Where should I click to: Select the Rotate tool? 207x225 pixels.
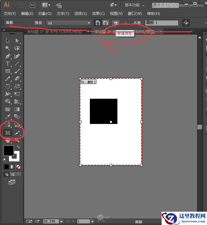8,86
